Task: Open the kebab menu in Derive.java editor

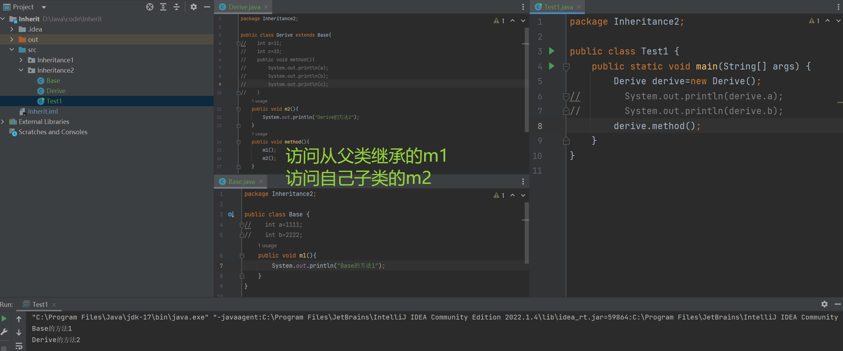Action: [523, 7]
